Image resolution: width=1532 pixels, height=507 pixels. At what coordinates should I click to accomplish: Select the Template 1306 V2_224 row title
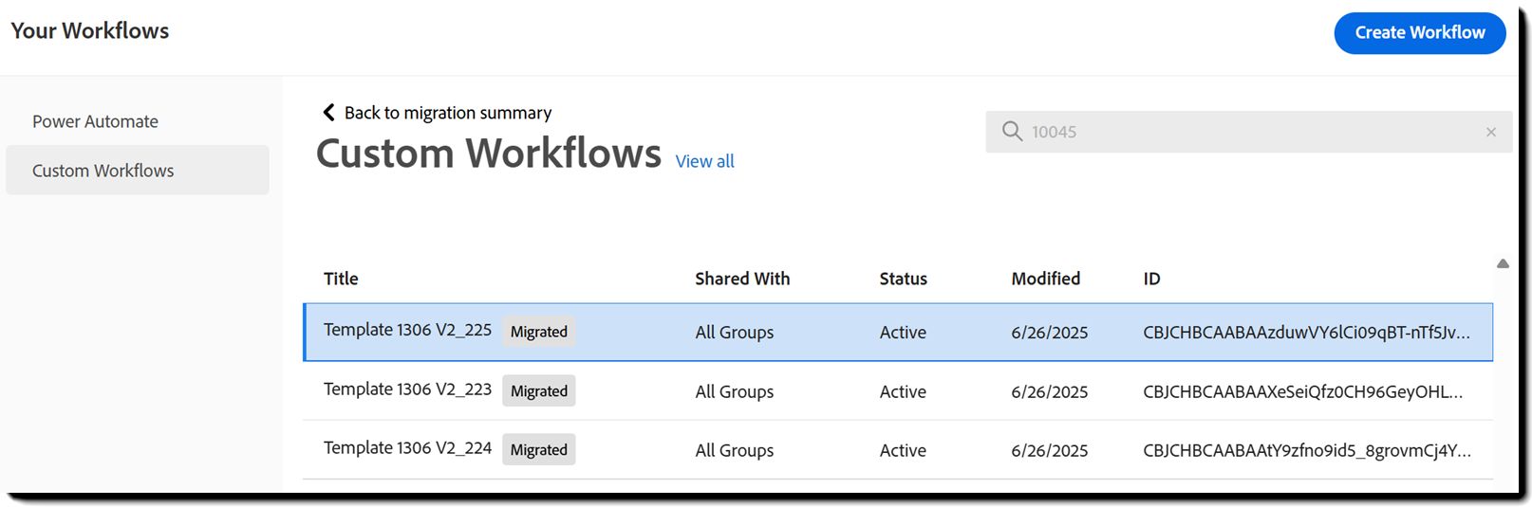[407, 448]
